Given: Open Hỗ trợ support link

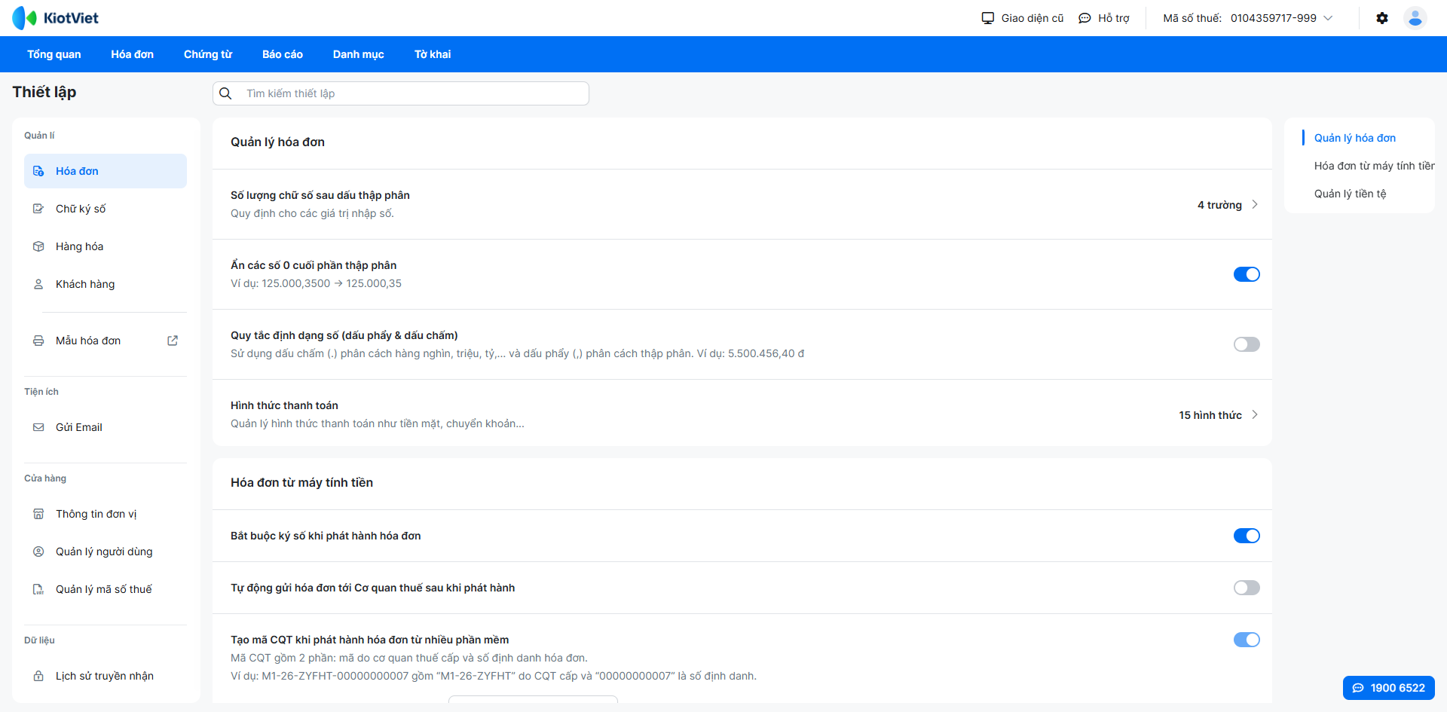Looking at the screenshot, I should point(1104,18).
